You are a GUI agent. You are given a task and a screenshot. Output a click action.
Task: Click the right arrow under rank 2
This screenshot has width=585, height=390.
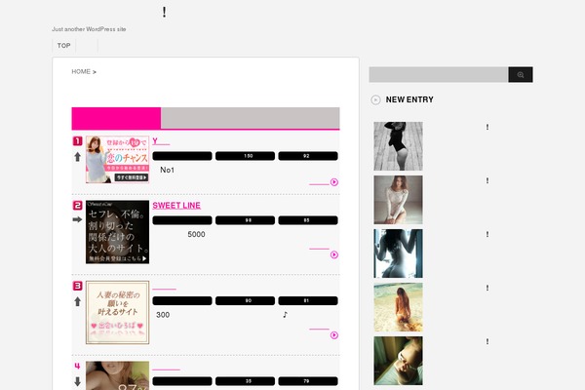point(77,219)
